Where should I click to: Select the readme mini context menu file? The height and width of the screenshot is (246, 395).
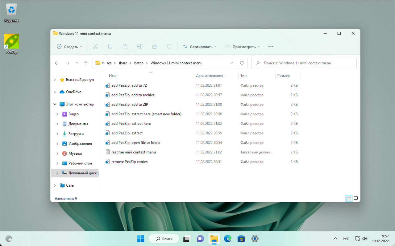(x=133, y=152)
